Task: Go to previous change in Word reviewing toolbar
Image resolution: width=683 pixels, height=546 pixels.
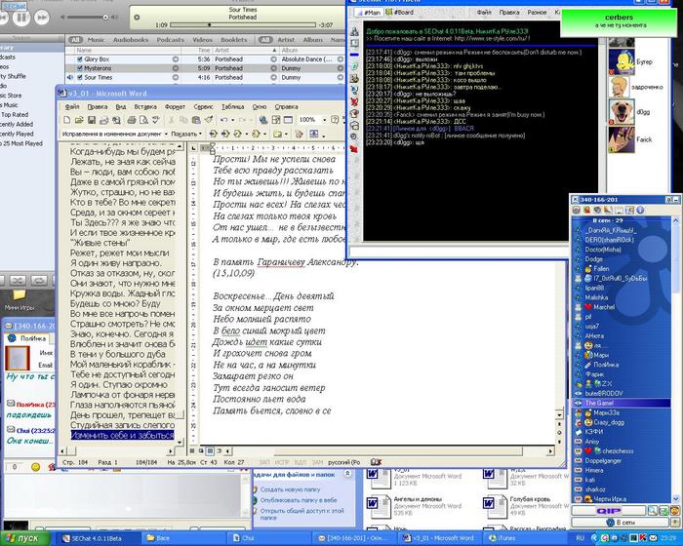Action: click(214, 134)
